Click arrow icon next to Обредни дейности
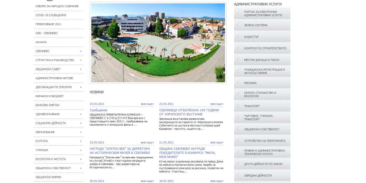 pyautogui.click(x=238, y=176)
